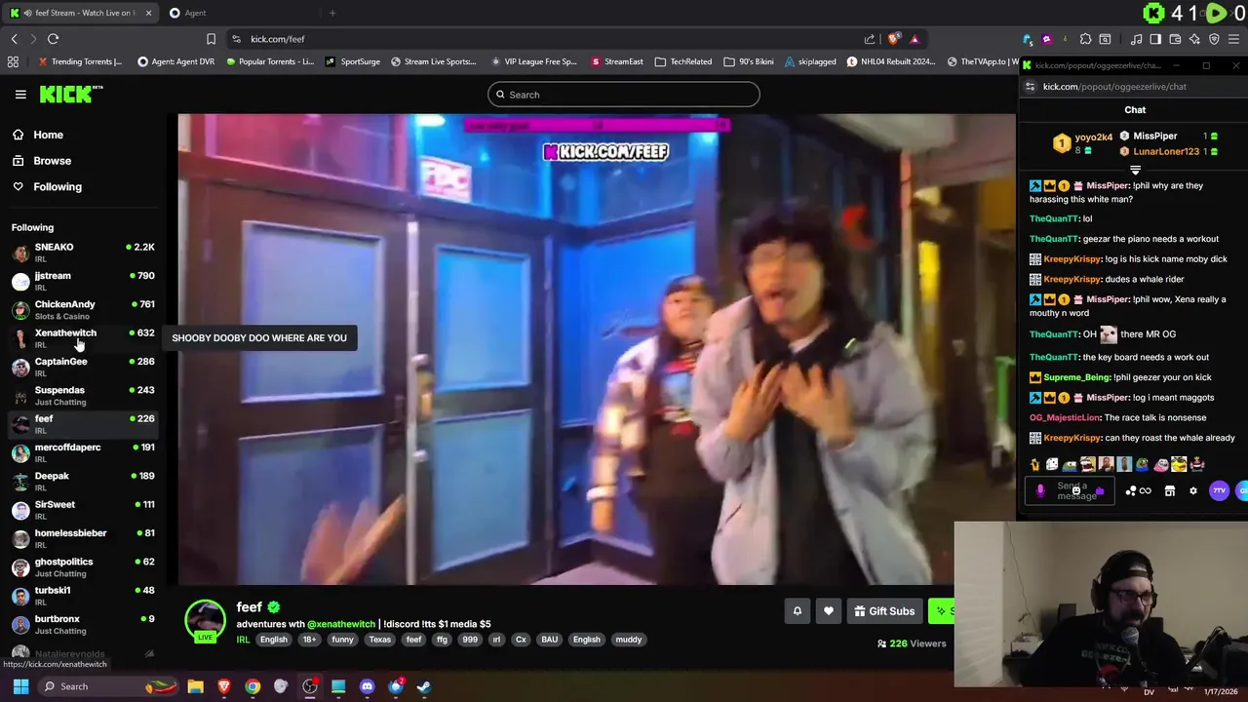This screenshot has height=702, width=1248.
Task: Open Xenathewitch channel in Following list
Action: click(x=83, y=338)
